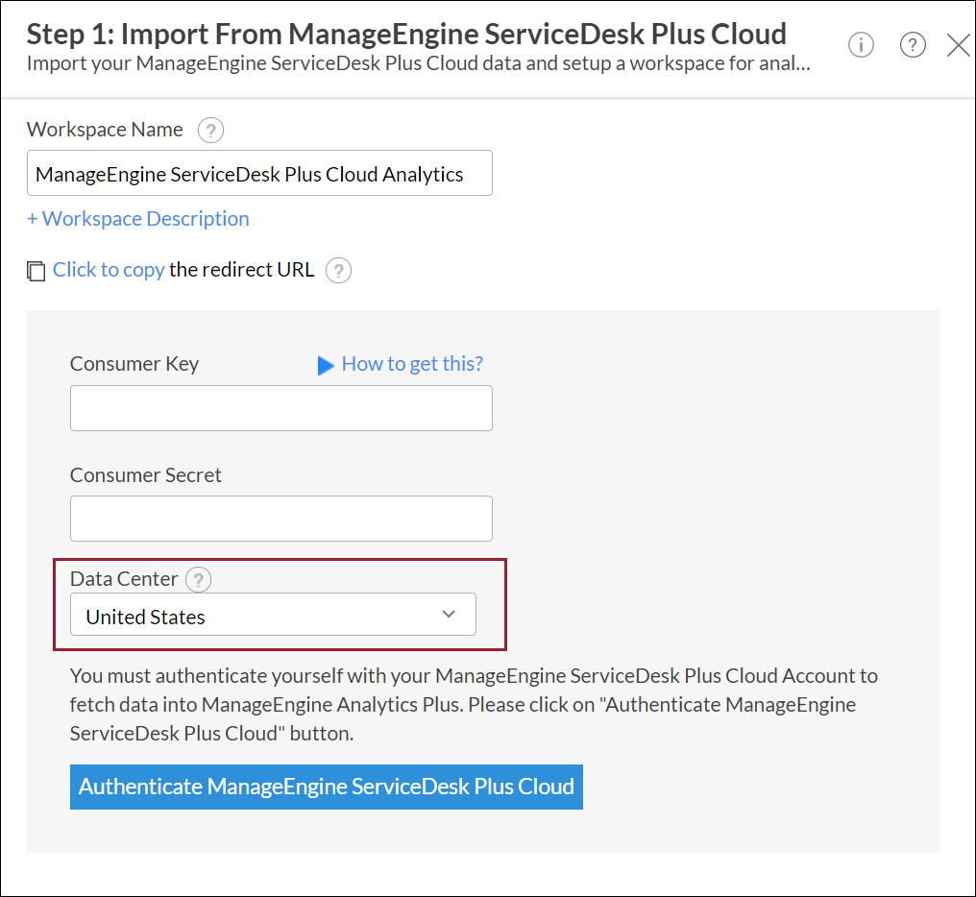Click the 'Import your ManageEngine ServiceDesk' subtitle
Screen dimensions: 976x897
(418, 63)
